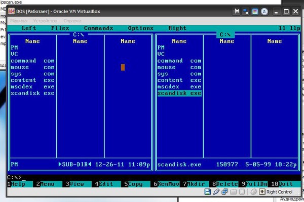Click the orange mouse cursor block
Viewport: 304px width, 202px height.
tap(123, 67)
